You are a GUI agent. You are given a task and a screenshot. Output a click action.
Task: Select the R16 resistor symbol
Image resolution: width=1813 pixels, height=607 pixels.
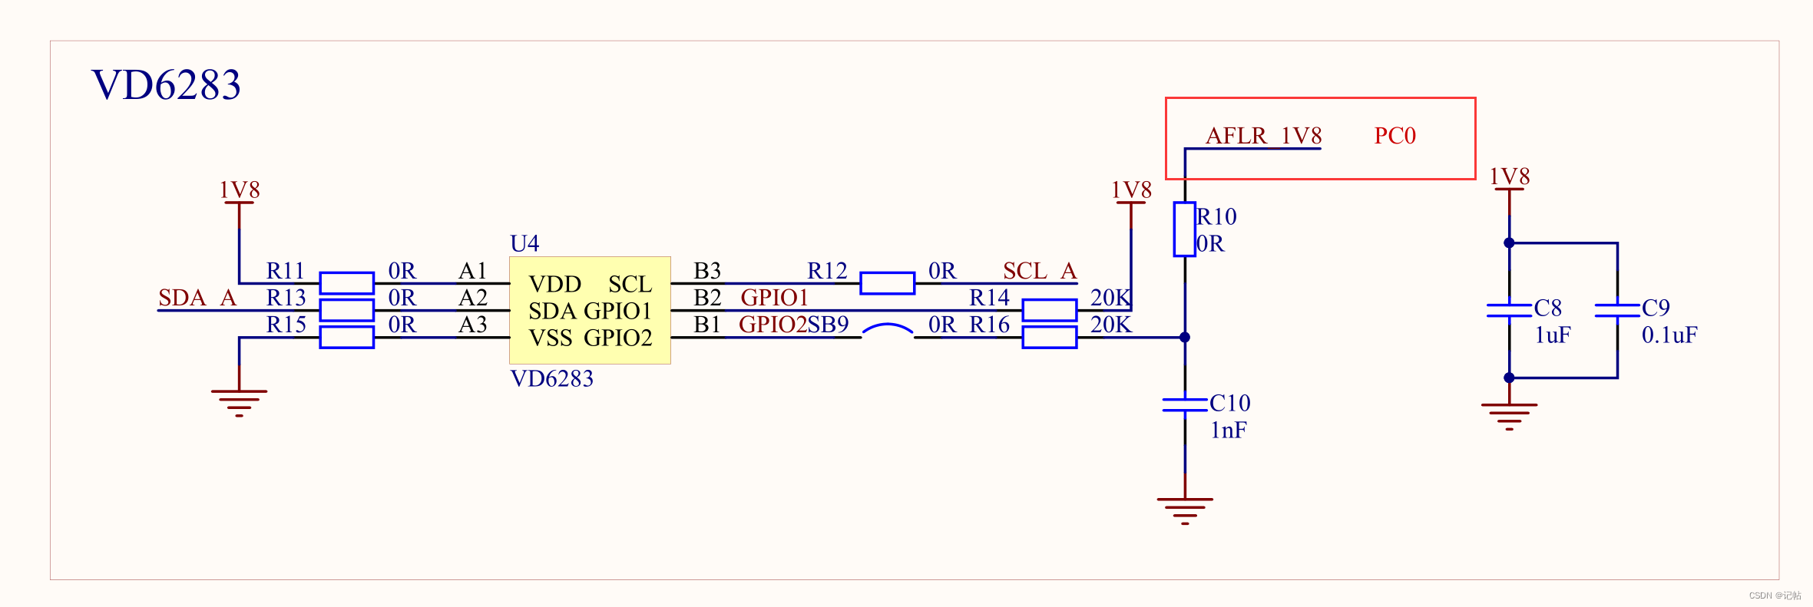pos(1049,337)
